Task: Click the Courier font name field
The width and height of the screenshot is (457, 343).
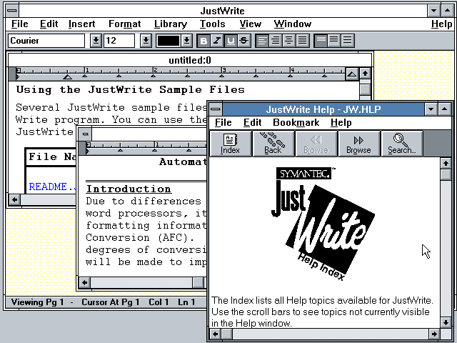Action: point(46,41)
